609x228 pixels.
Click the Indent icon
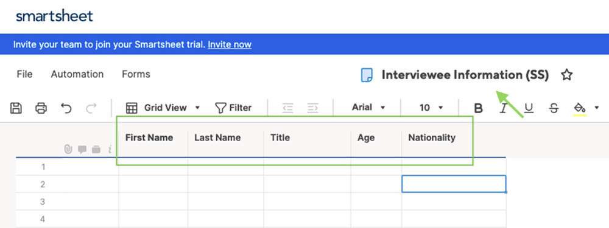[312, 108]
